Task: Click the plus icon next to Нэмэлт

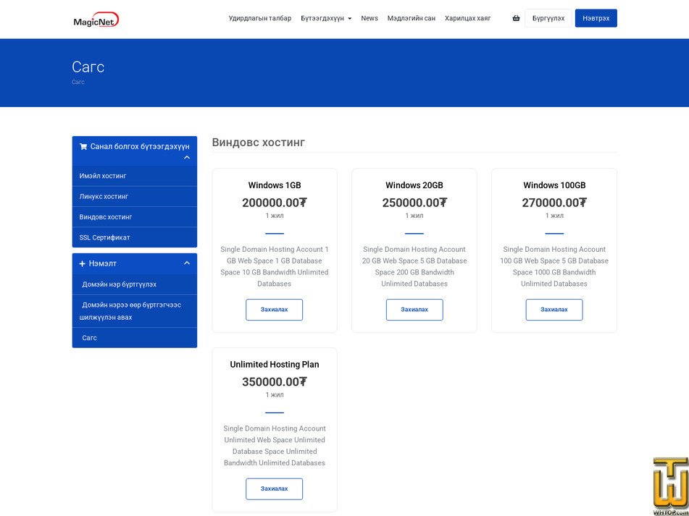Action: click(82, 263)
